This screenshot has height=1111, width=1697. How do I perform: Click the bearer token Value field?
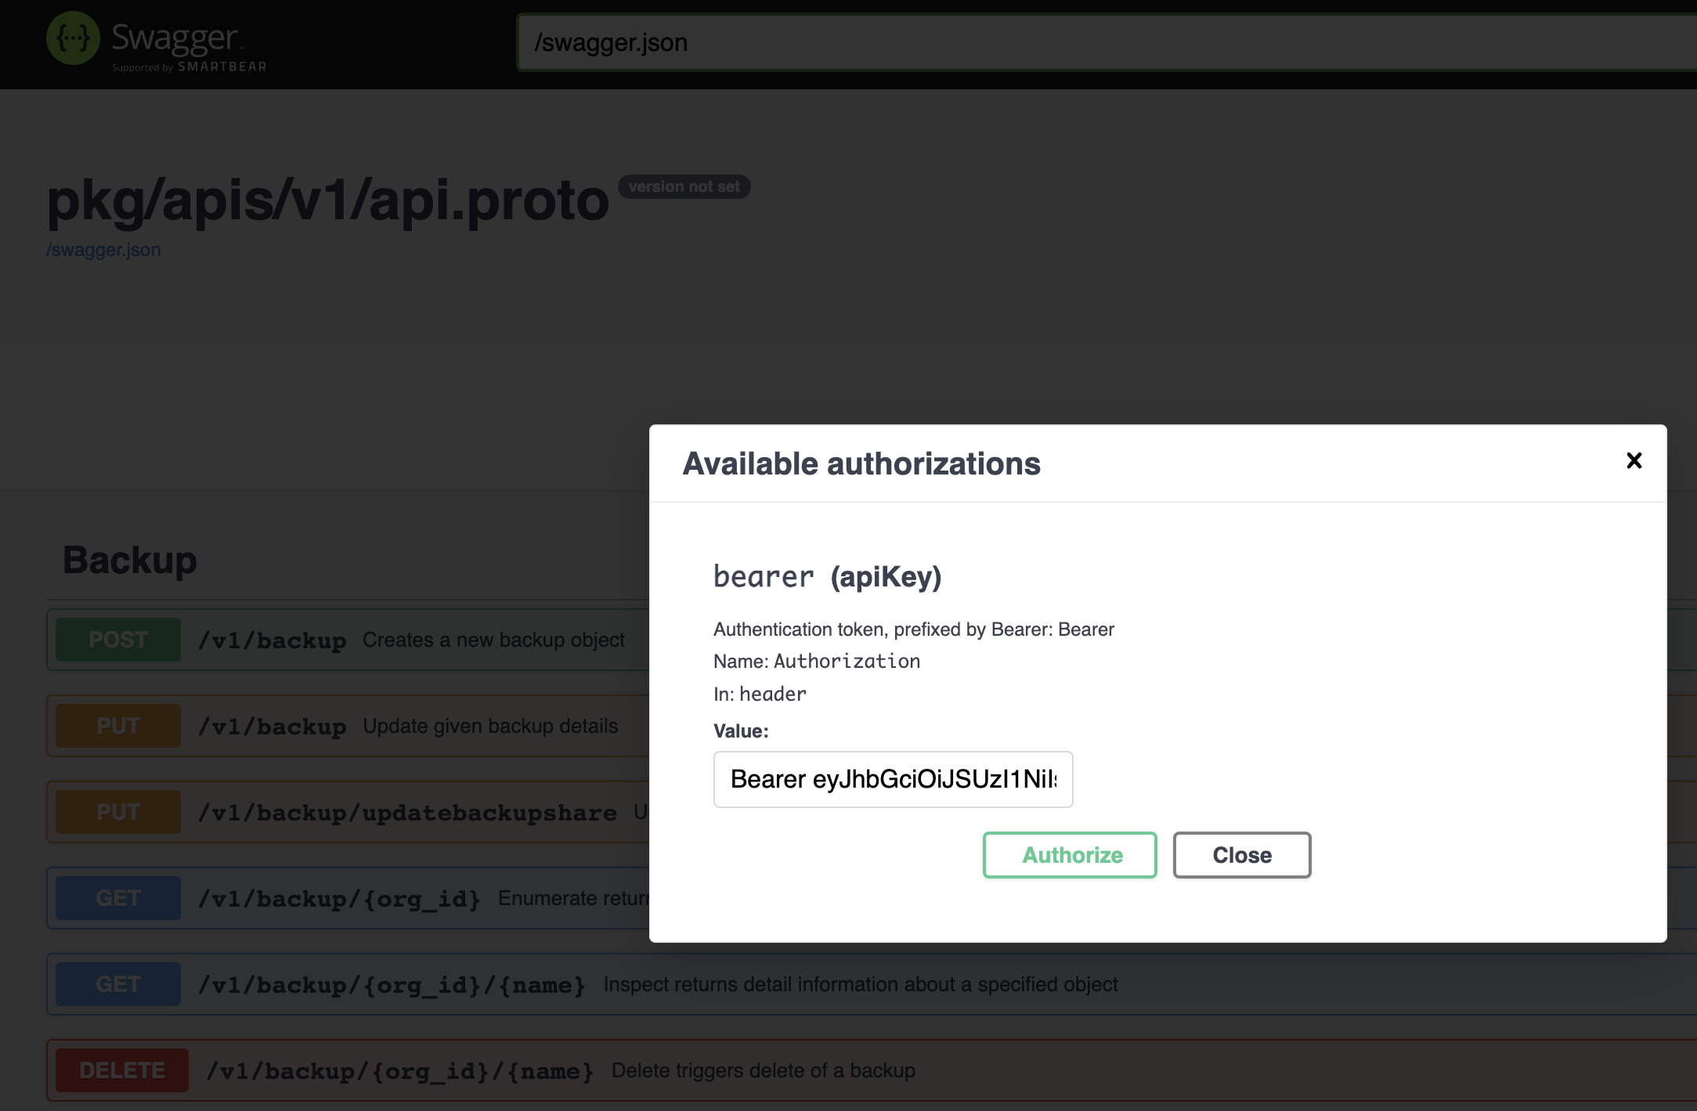pyautogui.click(x=893, y=779)
